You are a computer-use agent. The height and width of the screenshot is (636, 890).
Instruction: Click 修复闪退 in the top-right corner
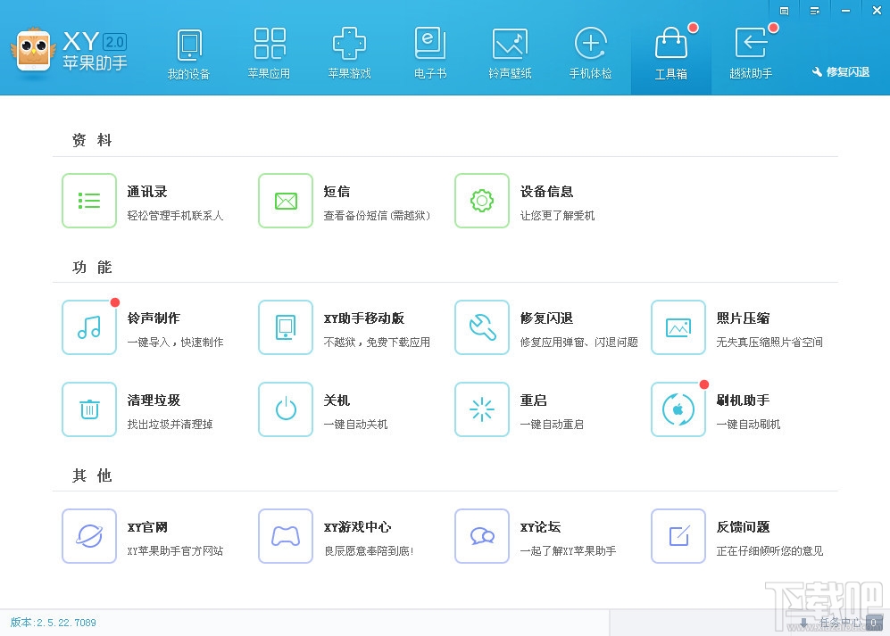pyautogui.click(x=840, y=72)
